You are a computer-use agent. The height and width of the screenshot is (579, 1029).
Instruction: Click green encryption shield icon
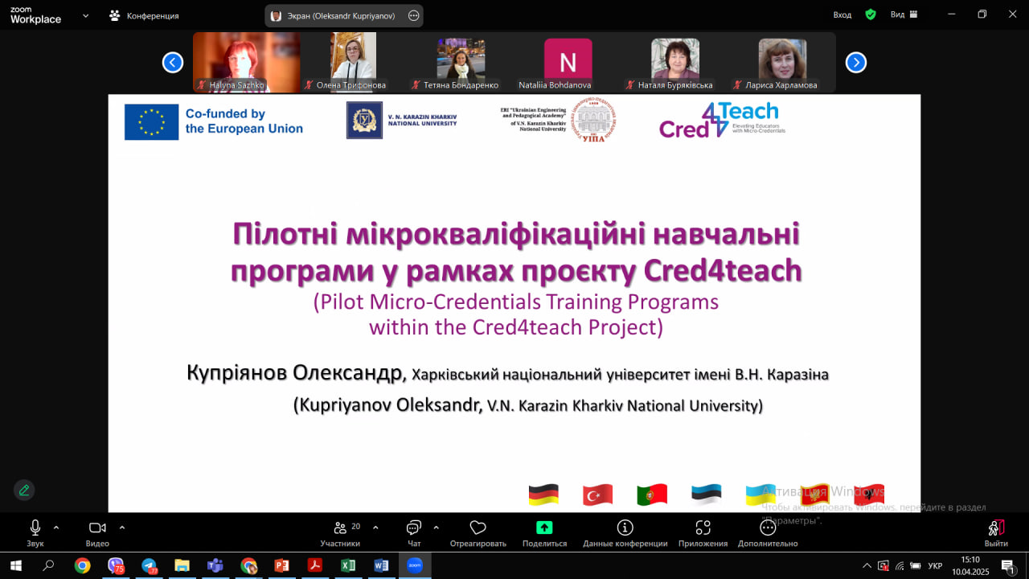click(x=870, y=14)
